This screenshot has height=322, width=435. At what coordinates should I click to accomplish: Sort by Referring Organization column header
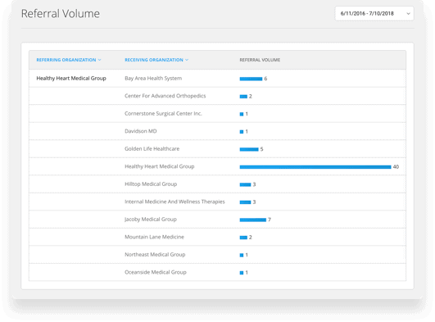(x=69, y=60)
